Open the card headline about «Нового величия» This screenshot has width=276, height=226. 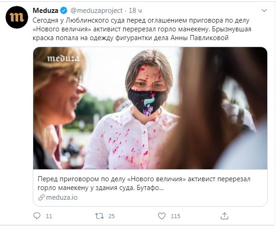tap(144, 184)
